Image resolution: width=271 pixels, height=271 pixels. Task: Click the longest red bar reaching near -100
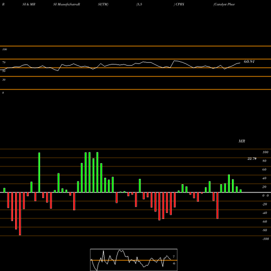pyautogui.click(x=20, y=214)
